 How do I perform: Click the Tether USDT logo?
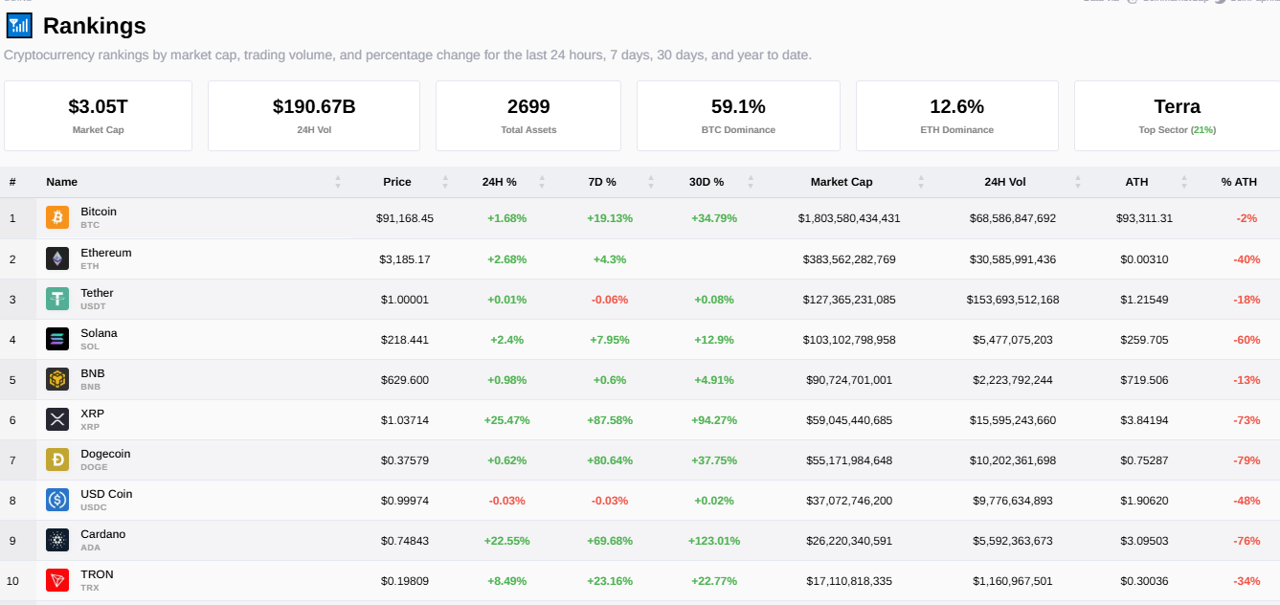pyautogui.click(x=56, y=299)
